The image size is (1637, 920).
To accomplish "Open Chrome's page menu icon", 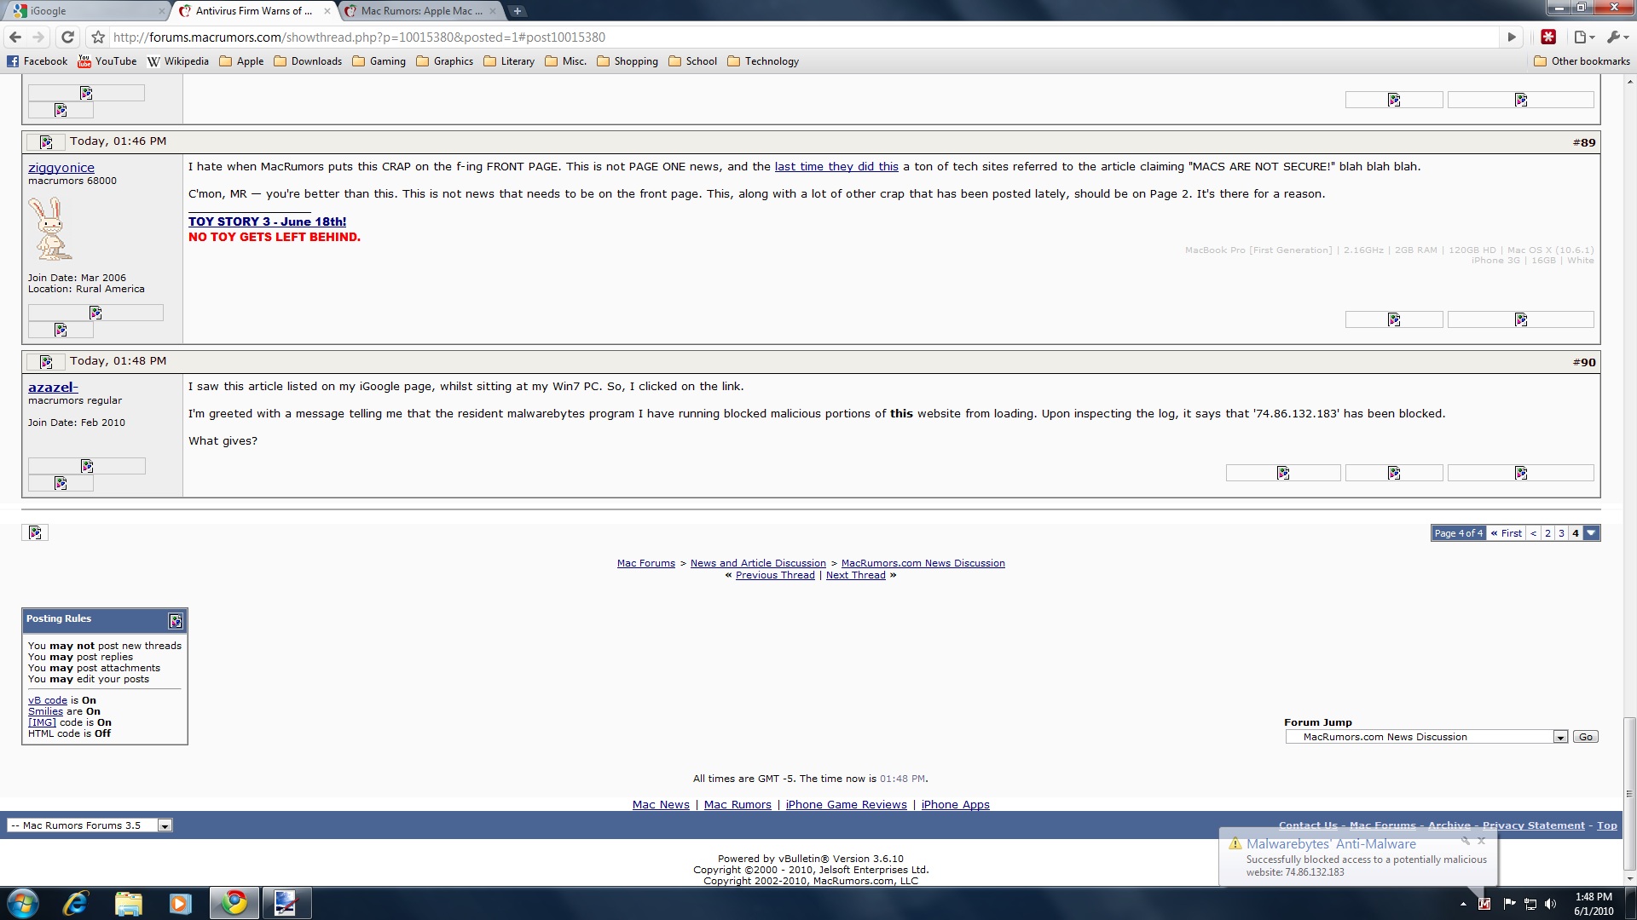I will (x=1584, y=37).
